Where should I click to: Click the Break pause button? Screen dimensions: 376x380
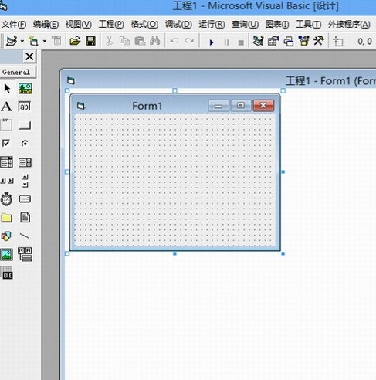[226, 42]
